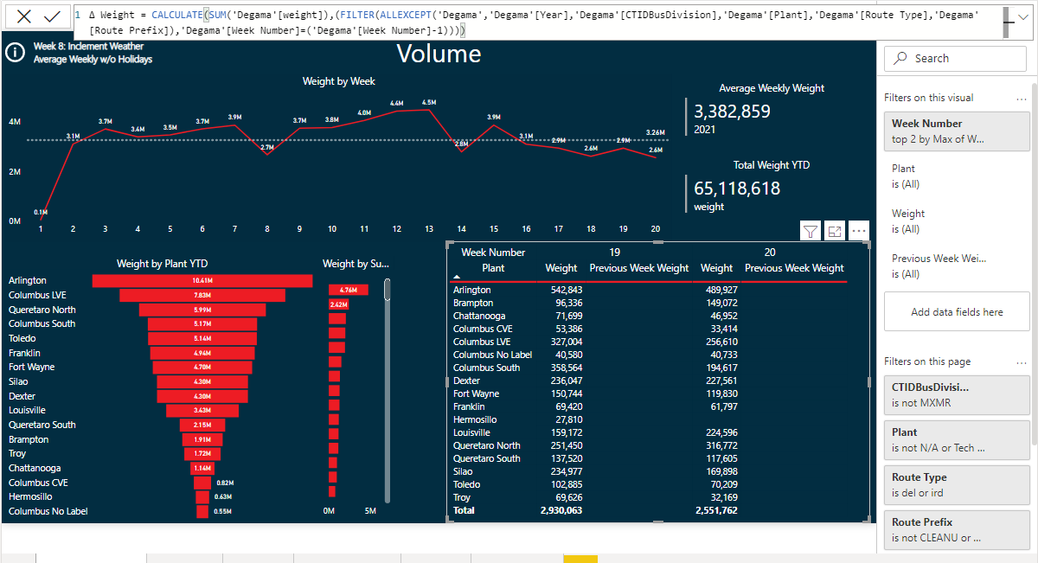The height and width of the screenshot is (563, 1038).
Task: Click the Week Number header in the table
Action: point(493,253)
